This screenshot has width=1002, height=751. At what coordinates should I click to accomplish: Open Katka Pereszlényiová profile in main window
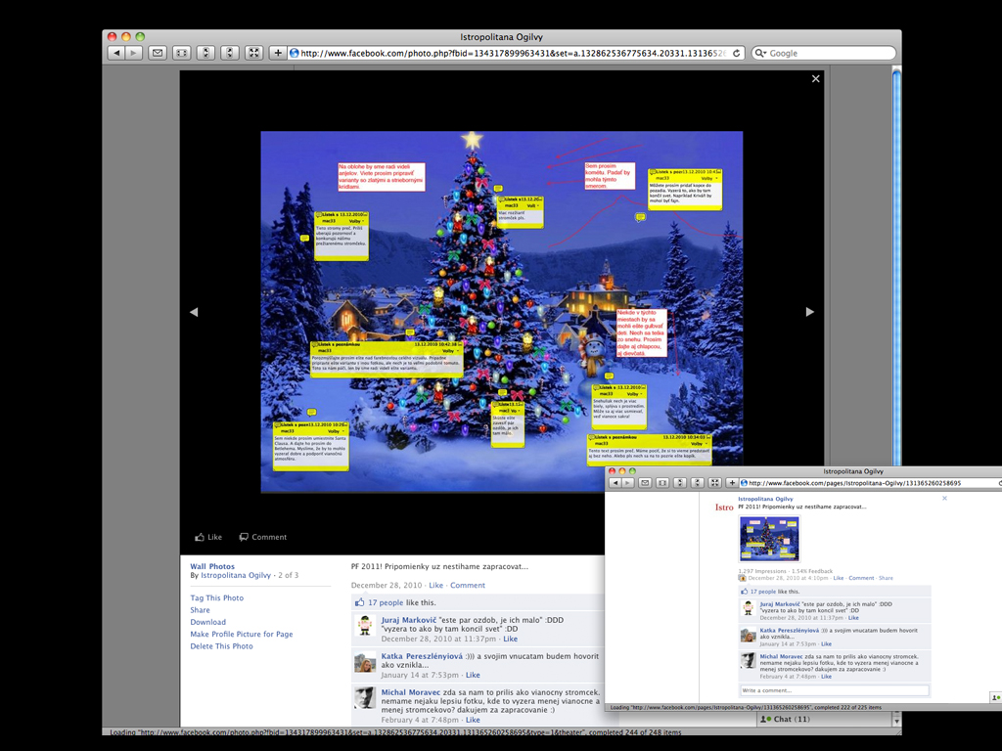tap(422, 656)
